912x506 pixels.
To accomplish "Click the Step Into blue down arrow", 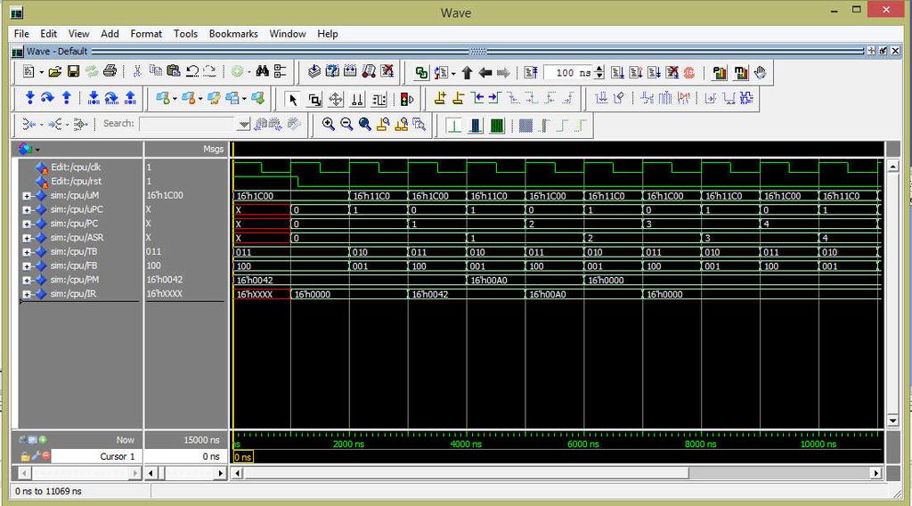I will tap(29, 98).
